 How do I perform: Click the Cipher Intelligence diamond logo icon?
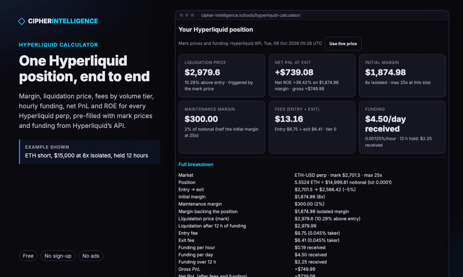coord(22,21)
